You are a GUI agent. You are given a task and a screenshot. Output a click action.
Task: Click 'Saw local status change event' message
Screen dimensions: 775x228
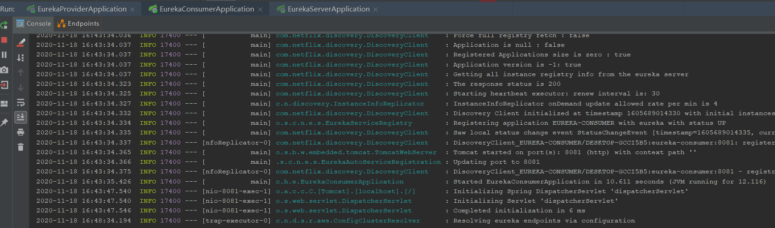coord(614,133)
